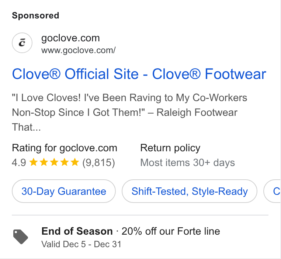Click the 4.9 rating number
The image size is (281, 259).
19,163
